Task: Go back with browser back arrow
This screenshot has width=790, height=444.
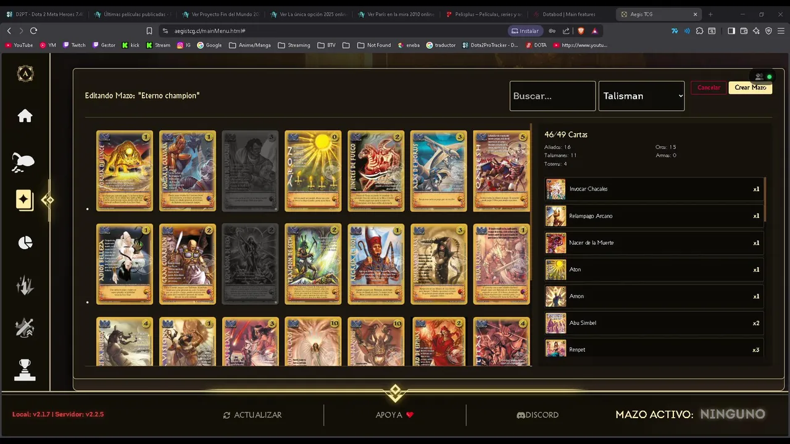Action: pos(9,31)
